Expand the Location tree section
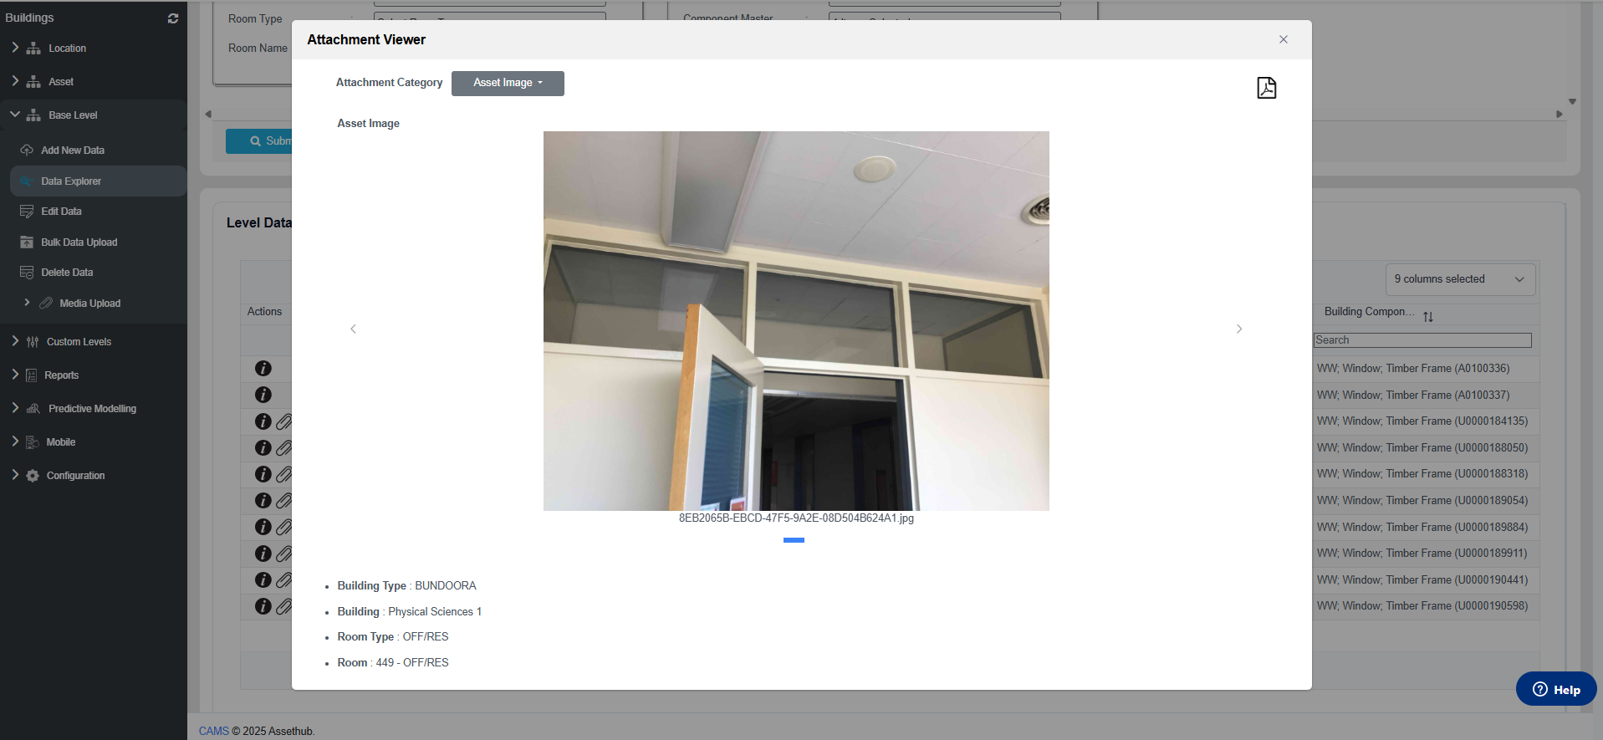Screen dimensions: 1603x740 pos(15,48)
